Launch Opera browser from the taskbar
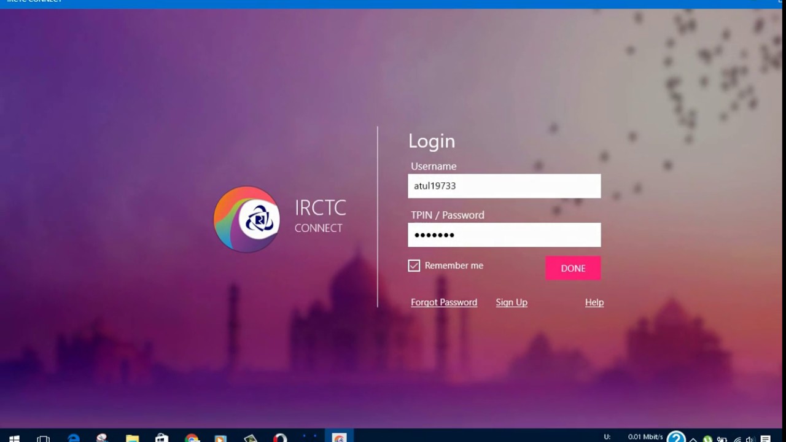The width and height of the screenshot is (786, 442). [x=280, y=438]
